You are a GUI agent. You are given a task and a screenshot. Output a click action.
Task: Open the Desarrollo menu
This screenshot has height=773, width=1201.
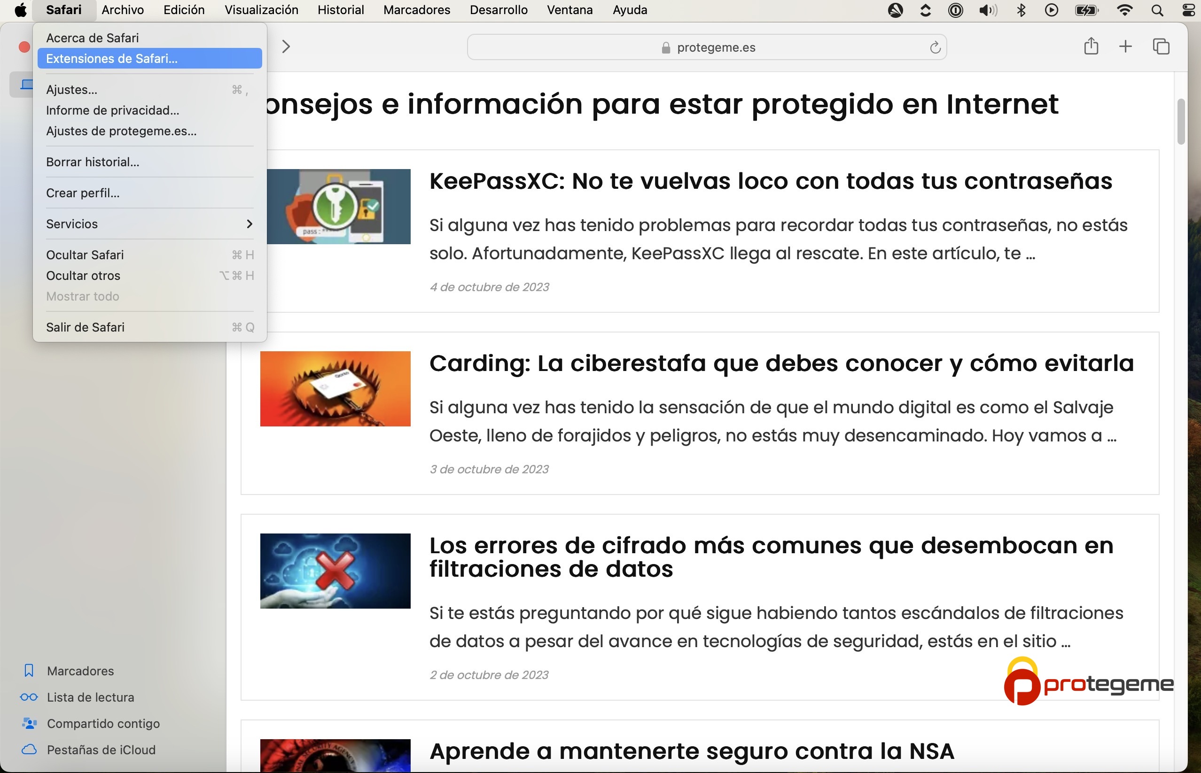pos(499,10)
